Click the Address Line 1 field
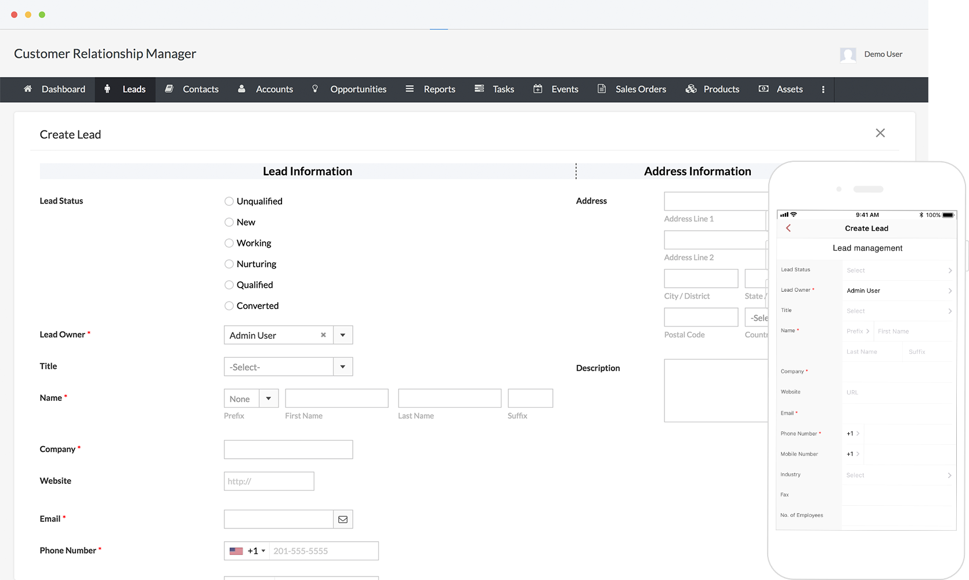This screenshot has height=580, width=969. tap(717, 201)
